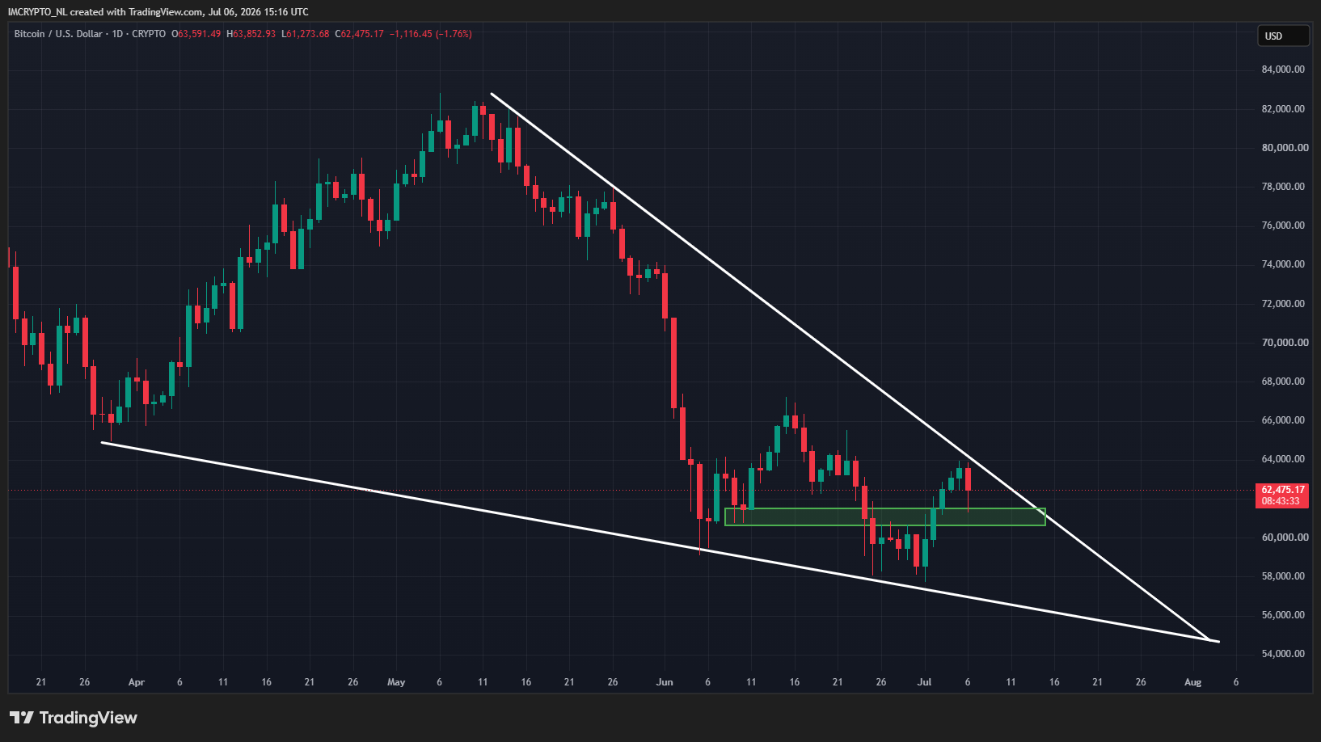Open the USD currency selector
The image size is (1321, 742).
(1283, 36)
